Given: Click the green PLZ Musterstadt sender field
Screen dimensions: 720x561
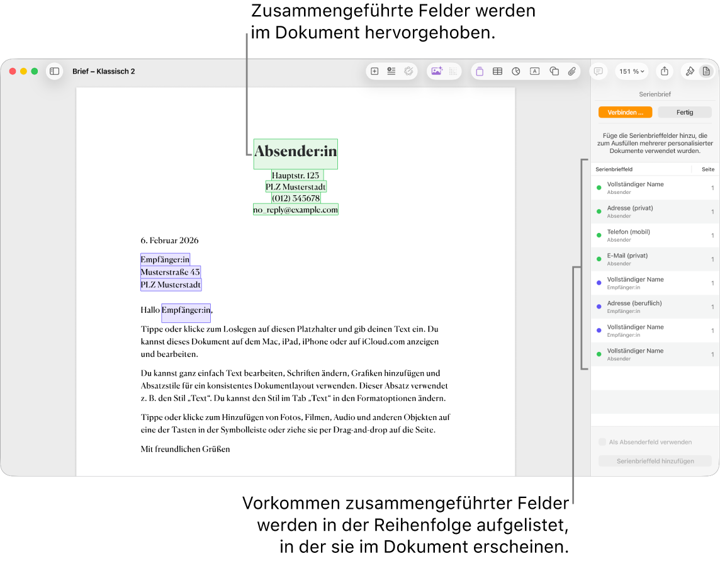Looking at the screenshot, I should tap(295, 187).
